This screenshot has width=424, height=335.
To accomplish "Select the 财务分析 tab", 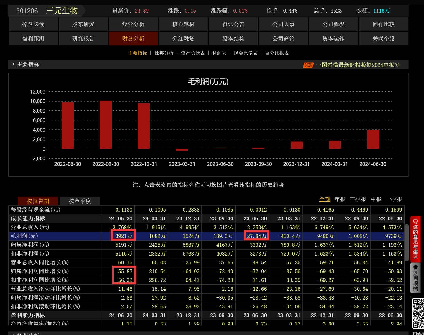I will coord(133,39).
